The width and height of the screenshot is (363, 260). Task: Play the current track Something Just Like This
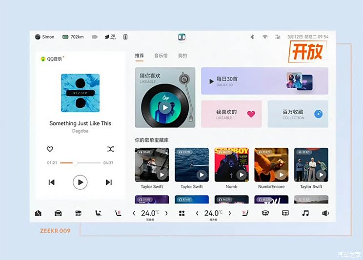click(80, 182)
